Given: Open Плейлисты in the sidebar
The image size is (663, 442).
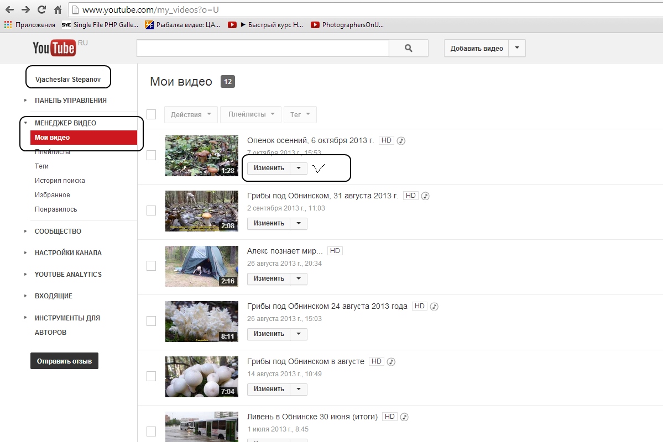Looking at the screenshot, I should pyautogui.click(x=52, y=152).
